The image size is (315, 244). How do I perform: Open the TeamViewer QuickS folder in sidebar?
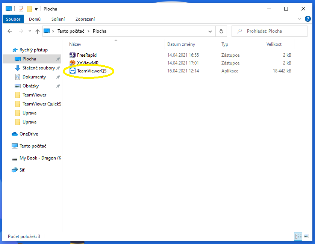(42, 104)
